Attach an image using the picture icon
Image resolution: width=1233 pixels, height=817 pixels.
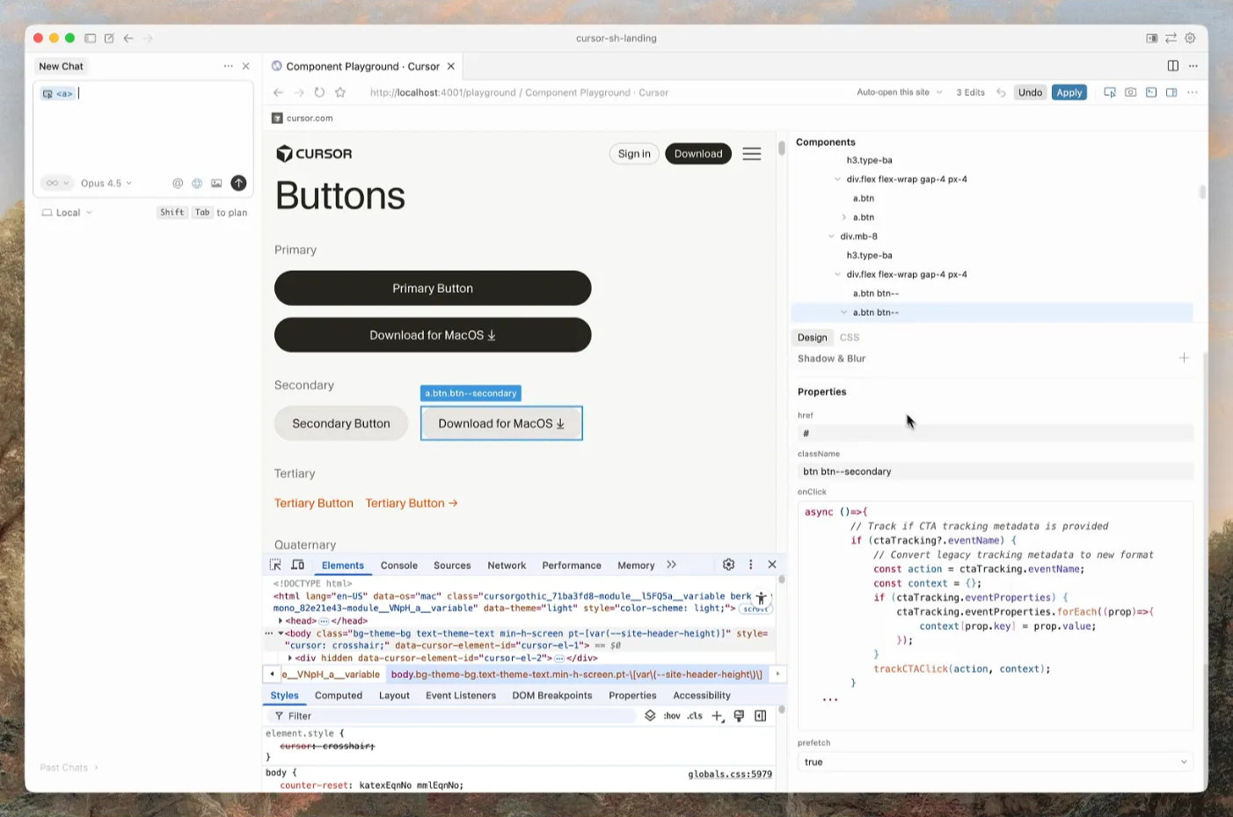(216, 183)
